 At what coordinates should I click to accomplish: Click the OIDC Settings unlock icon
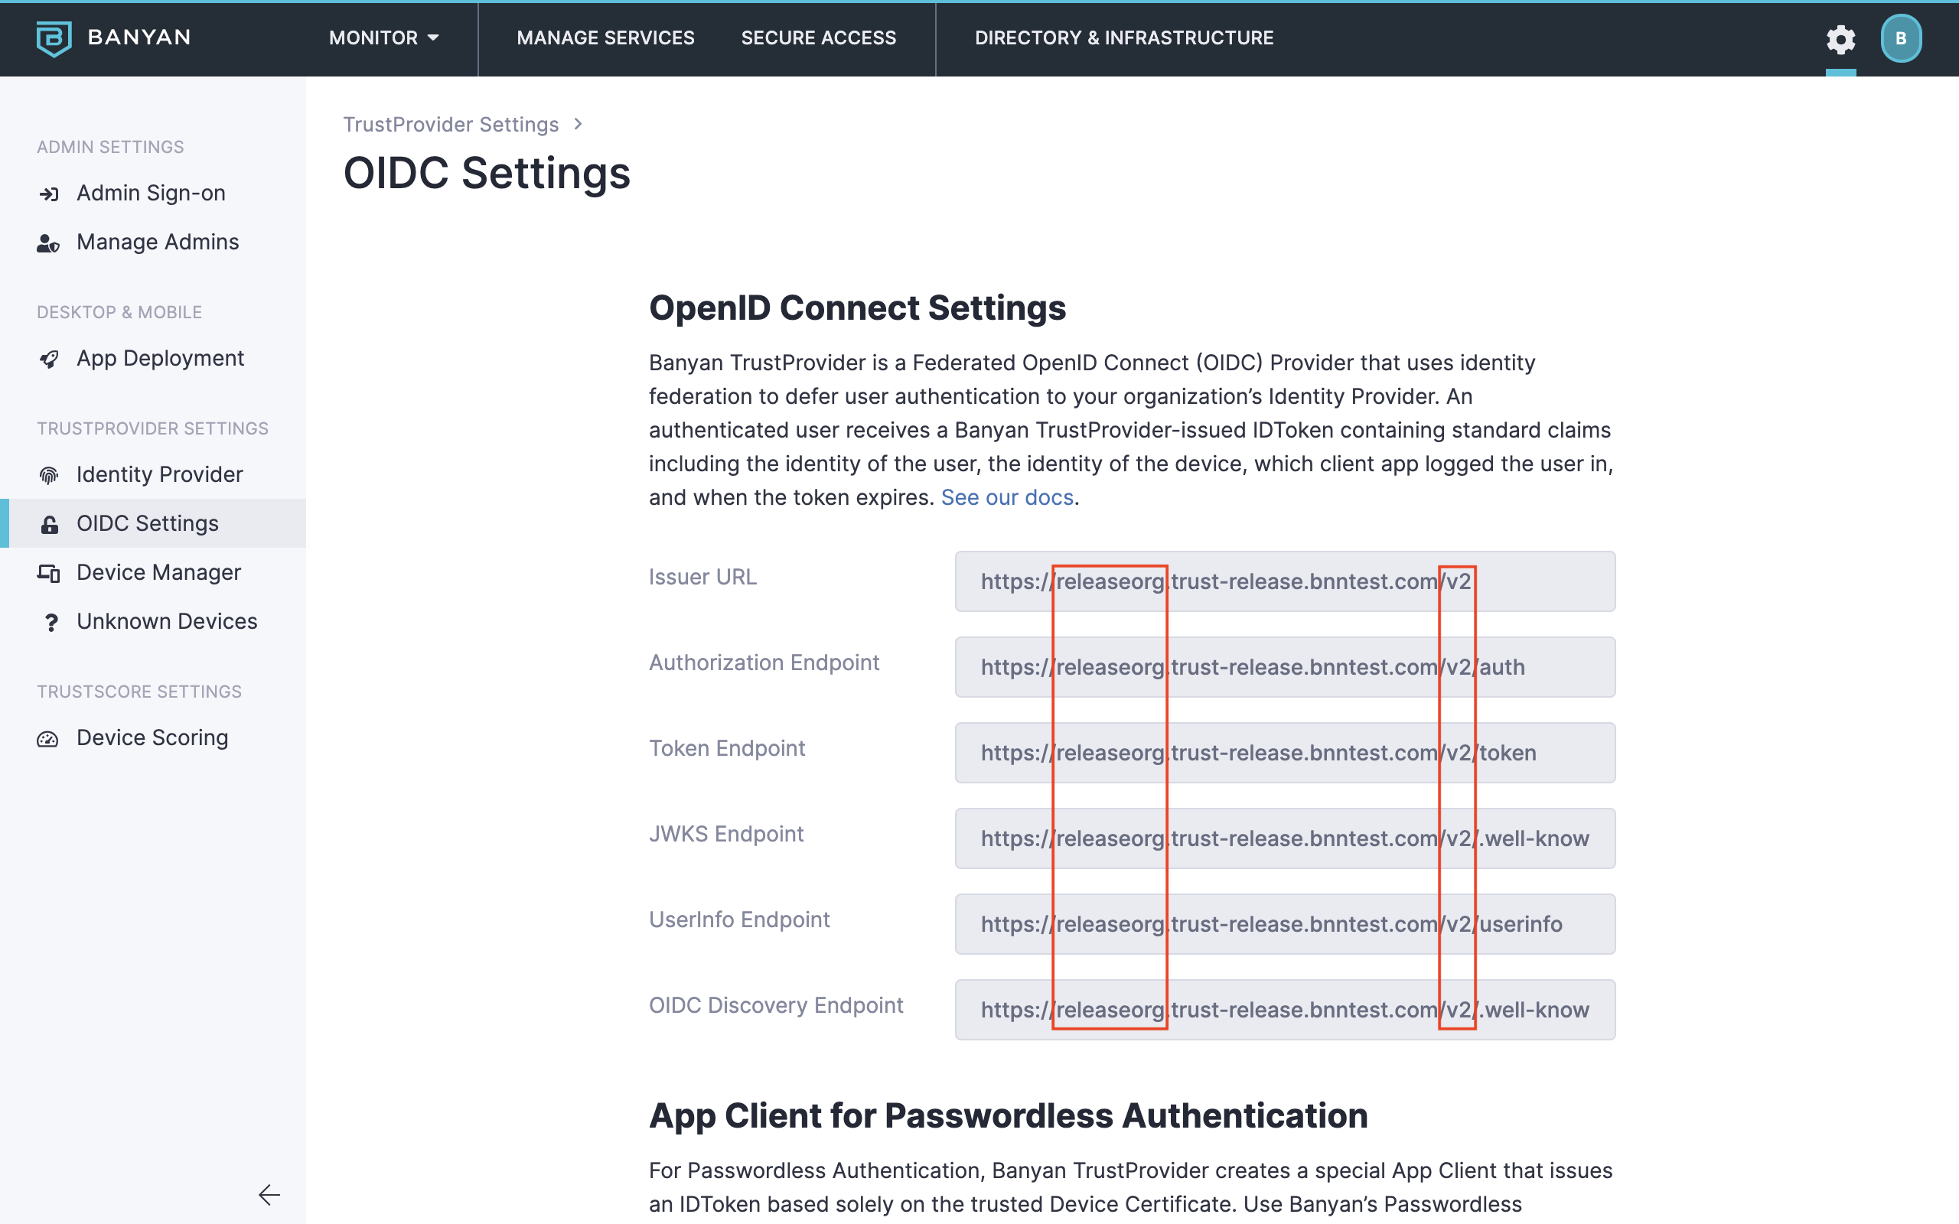(x=48, y=525)
